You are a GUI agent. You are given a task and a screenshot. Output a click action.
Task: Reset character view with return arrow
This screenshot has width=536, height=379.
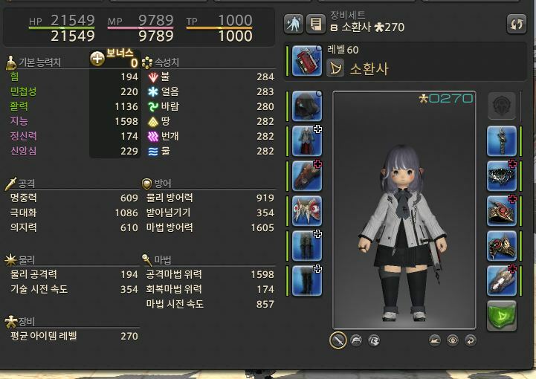(471, 340)
